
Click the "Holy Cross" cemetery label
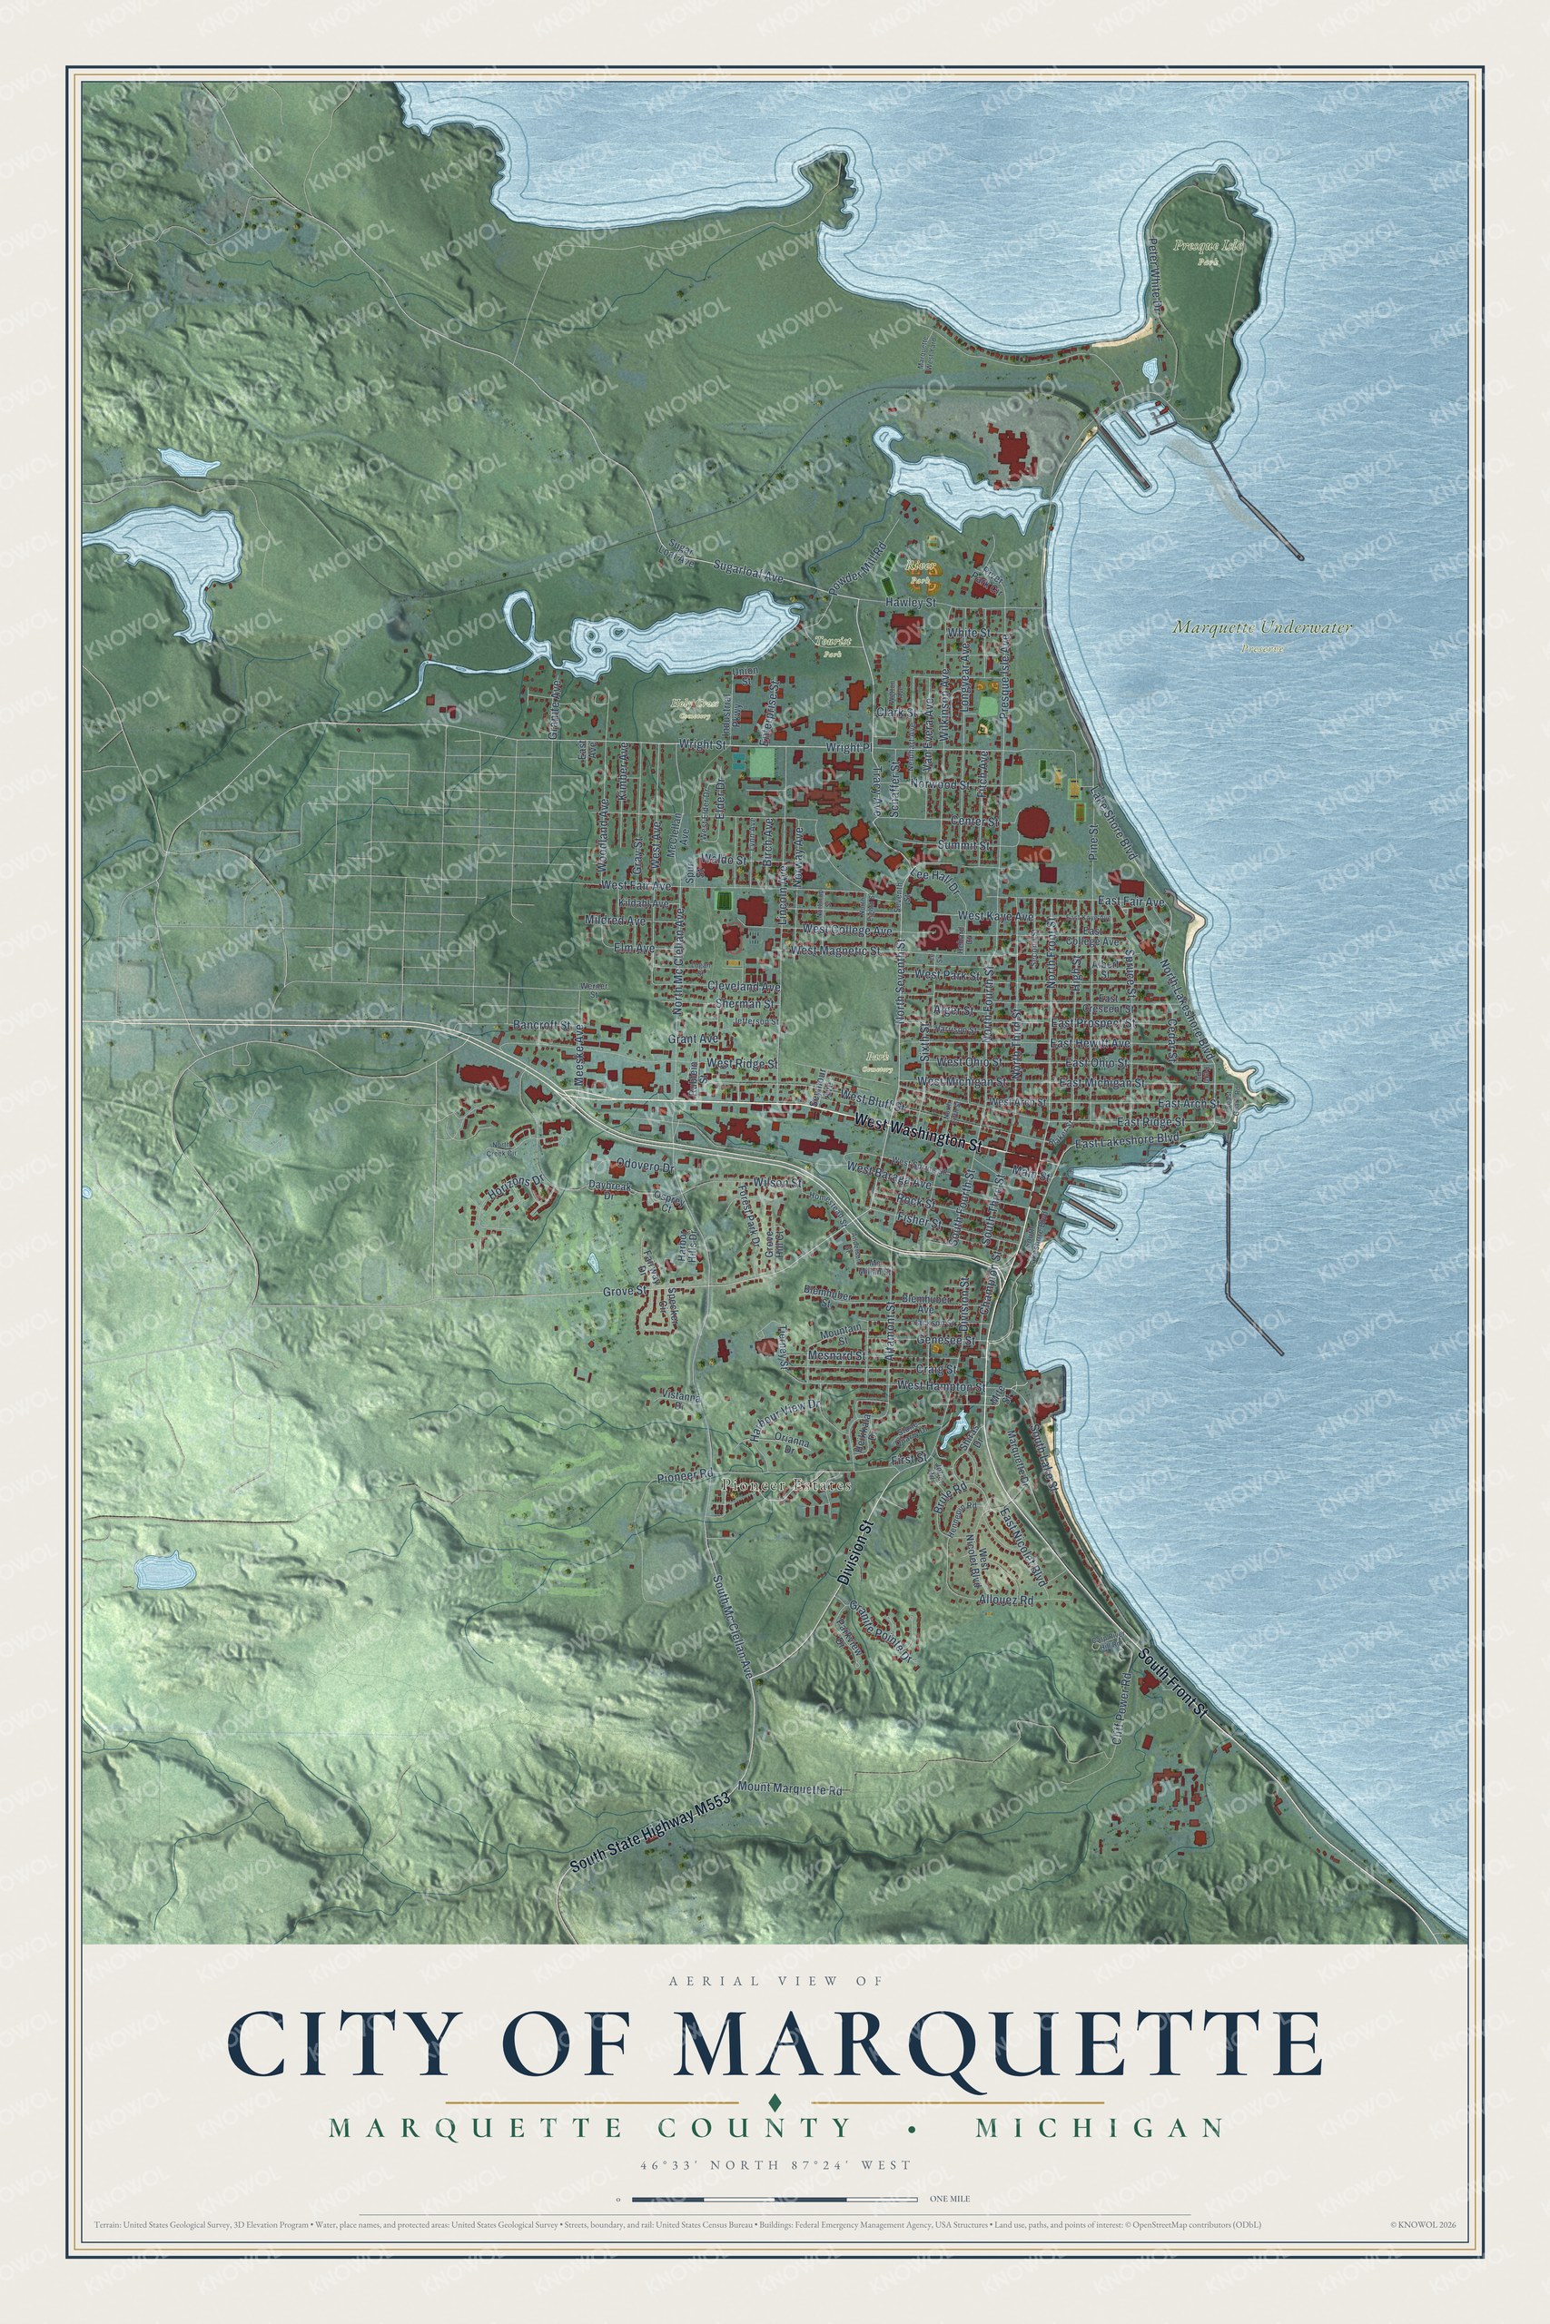694,704
